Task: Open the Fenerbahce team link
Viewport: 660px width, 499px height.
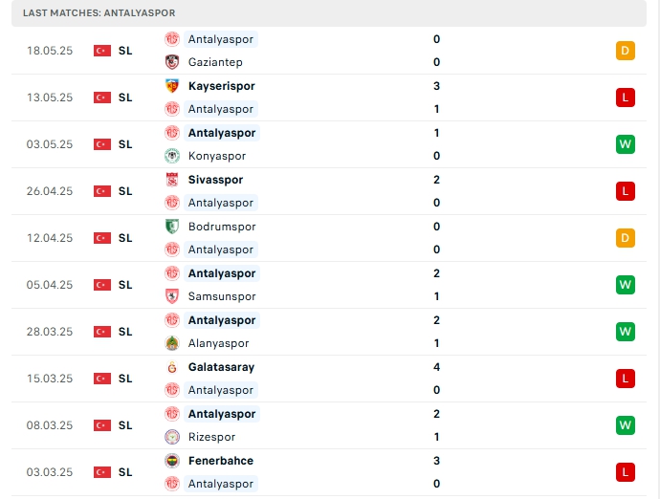Action: (x=221, y=461)
